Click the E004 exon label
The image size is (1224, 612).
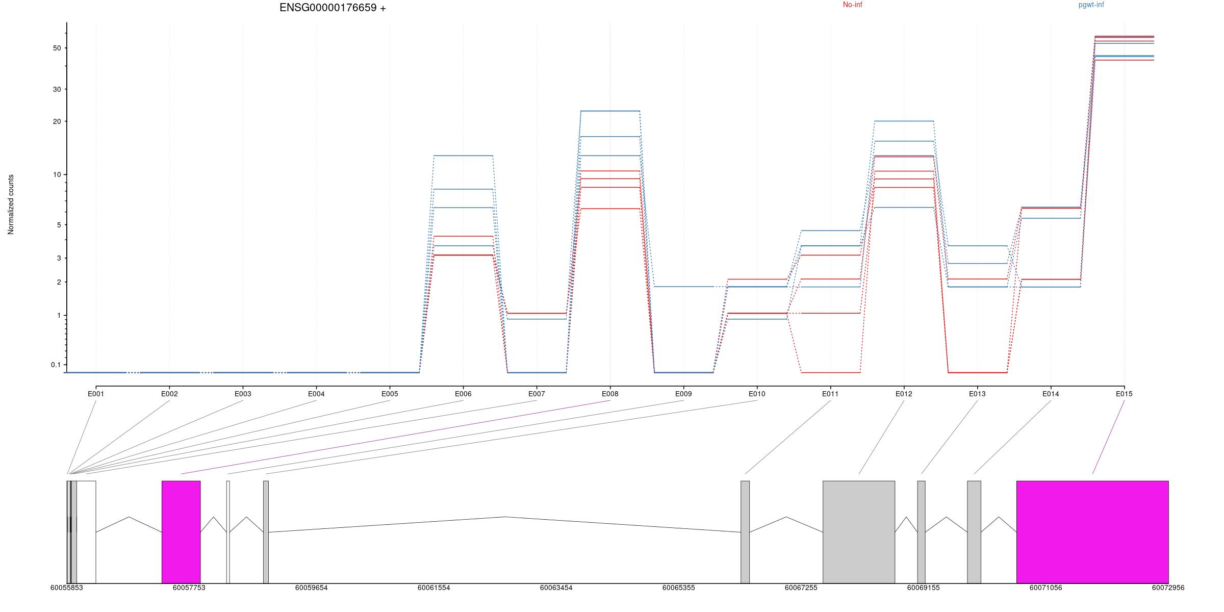click(316, 394)
